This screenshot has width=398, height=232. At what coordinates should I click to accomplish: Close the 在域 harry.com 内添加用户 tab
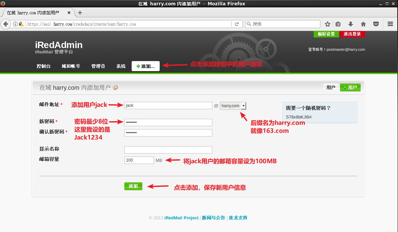tap(69, 13)
